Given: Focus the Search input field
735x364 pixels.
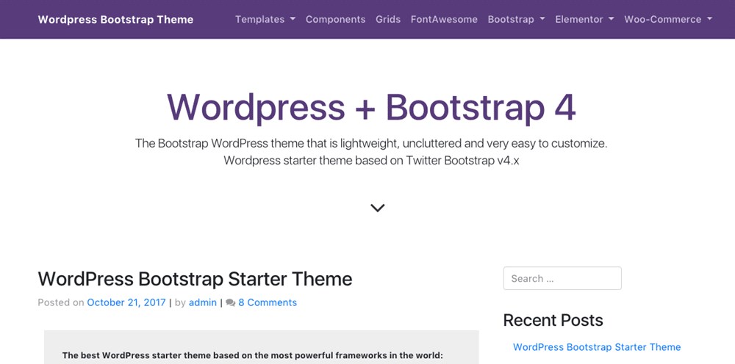Looking at the screenshot, I should pos(562,278).
